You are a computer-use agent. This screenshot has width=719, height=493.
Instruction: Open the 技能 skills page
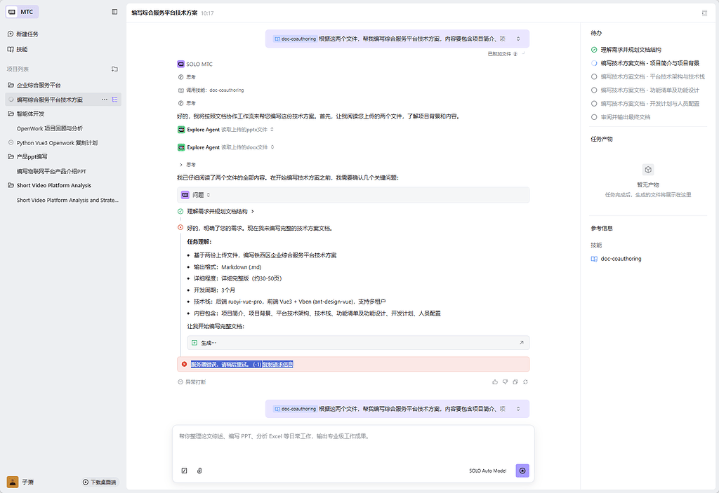click(18, 49)
